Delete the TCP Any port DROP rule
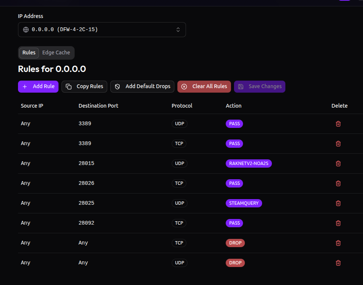 pos(338,243)
